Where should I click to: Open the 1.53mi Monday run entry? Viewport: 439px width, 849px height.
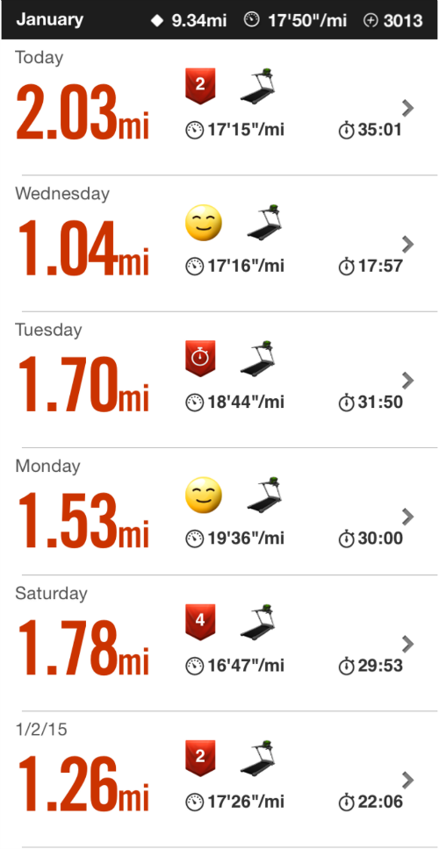[219, 511]
